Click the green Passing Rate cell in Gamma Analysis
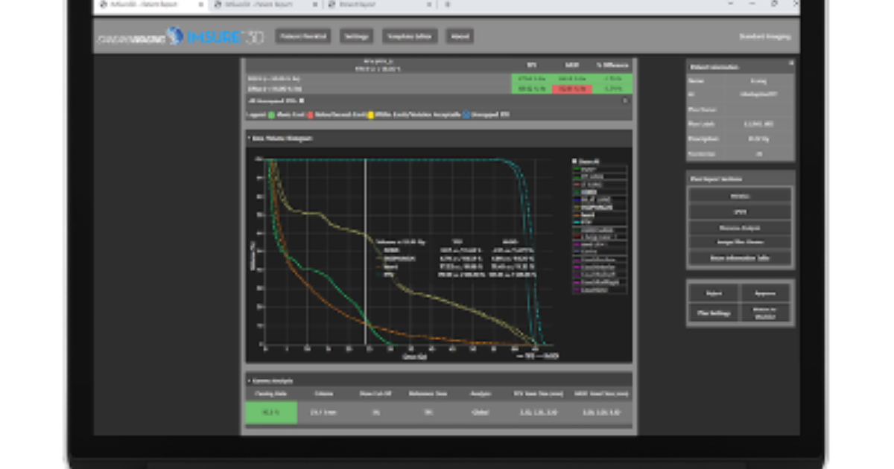 tap(270, 412)
